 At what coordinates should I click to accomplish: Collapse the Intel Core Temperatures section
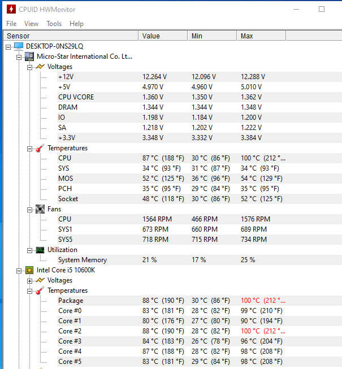click(x=29, y=292)
